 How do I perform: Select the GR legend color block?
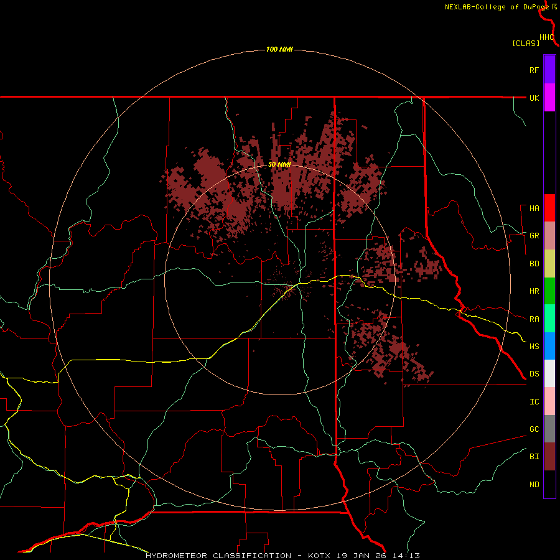549,236
